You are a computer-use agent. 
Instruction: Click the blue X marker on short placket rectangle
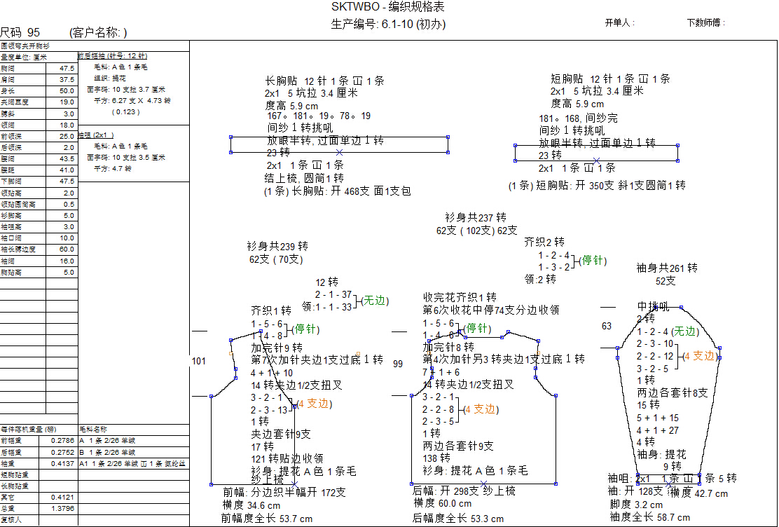point(596,161)
